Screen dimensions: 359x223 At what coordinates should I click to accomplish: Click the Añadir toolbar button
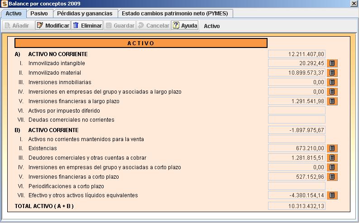(x=18, y=25)
